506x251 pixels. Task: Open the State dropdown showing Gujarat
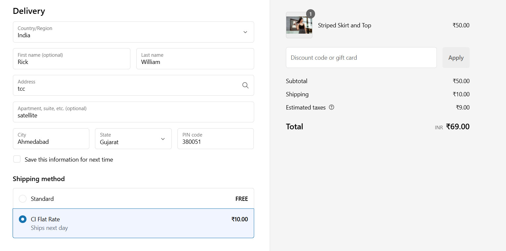[x=133, y=139]
